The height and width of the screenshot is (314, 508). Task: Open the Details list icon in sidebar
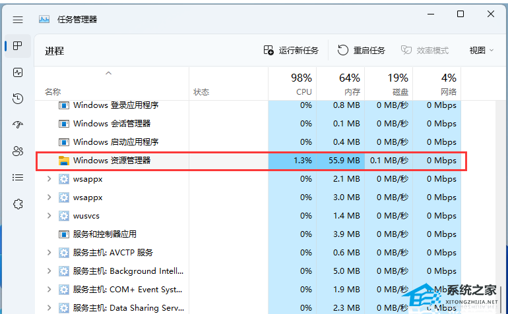(18, 178)
